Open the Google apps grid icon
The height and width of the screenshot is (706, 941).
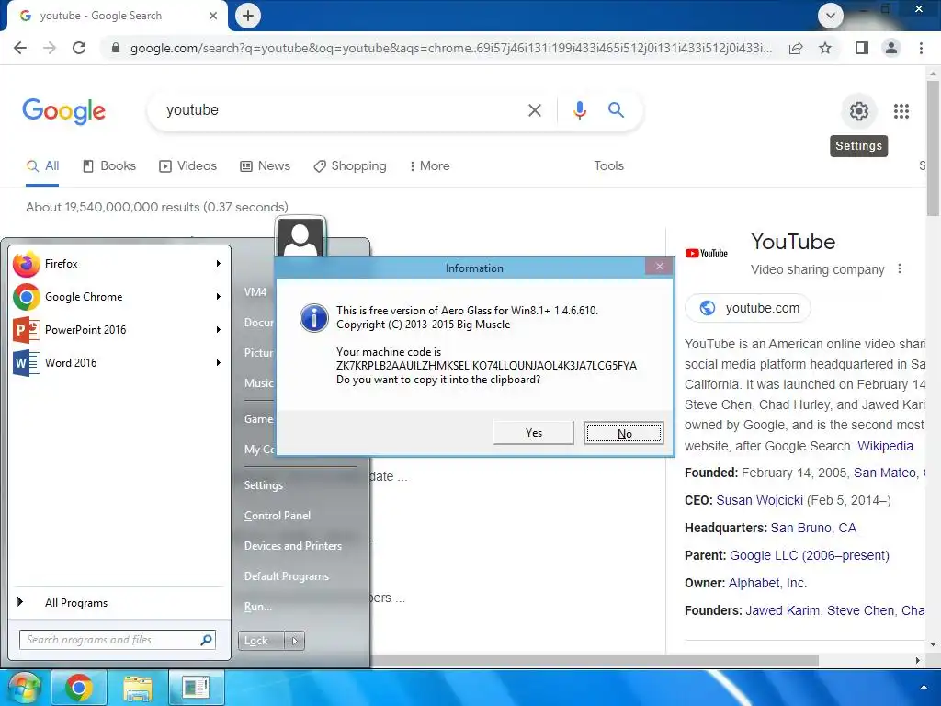click(901, 111)
